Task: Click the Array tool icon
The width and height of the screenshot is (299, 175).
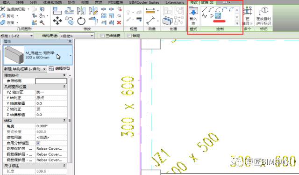Action: pyautogui.click(x=104, y=16)
